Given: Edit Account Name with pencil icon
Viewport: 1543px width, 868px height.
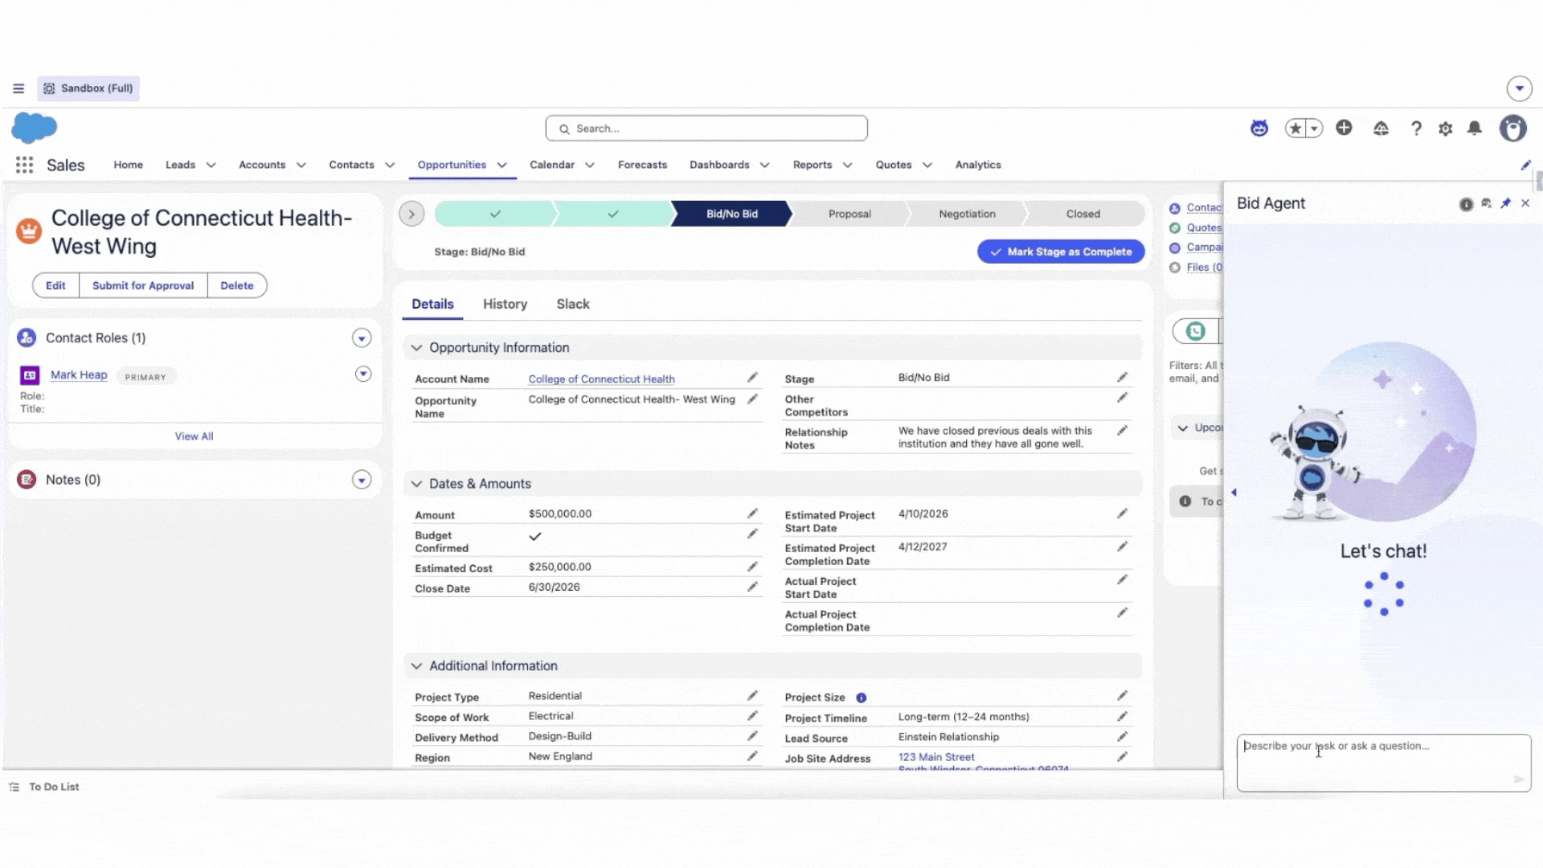Looking at the screenshot, I should 752,378.
